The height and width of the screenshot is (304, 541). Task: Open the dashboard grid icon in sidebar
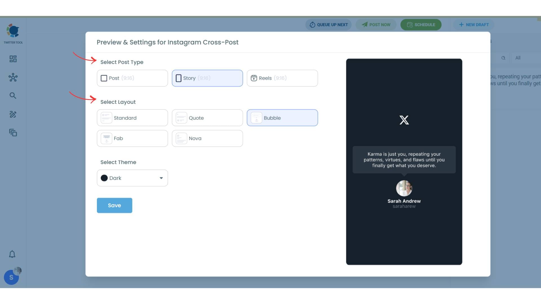pos(12,59)
